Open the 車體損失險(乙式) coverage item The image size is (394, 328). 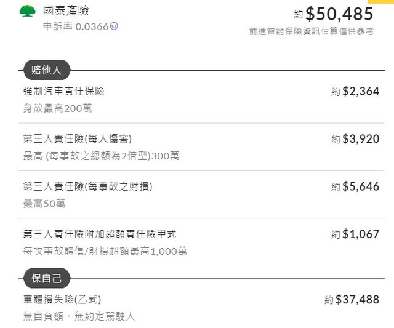pyautogui.click(x=62, y=300)
